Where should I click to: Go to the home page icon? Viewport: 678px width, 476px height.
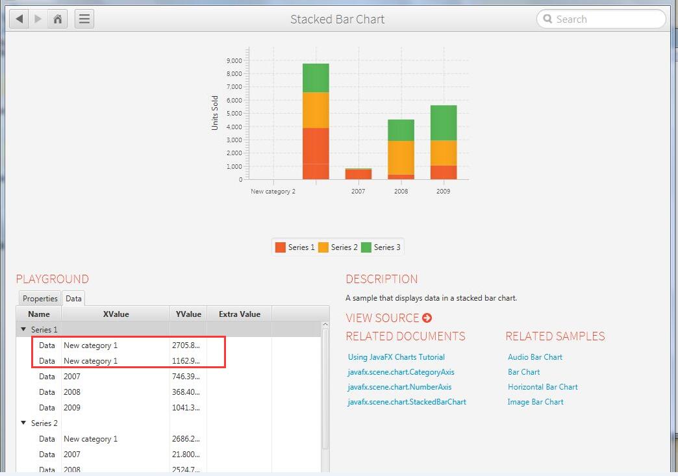57,19
